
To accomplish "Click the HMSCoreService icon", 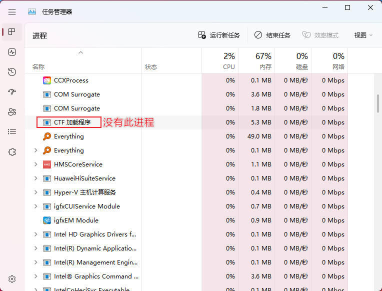I will pos(47,164).
